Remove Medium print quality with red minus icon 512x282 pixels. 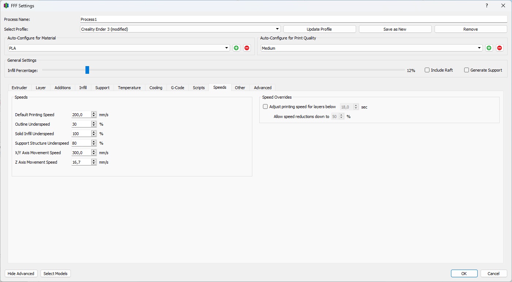point(500,48)
